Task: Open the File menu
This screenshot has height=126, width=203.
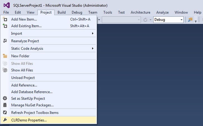Action: tap(6, 12)
